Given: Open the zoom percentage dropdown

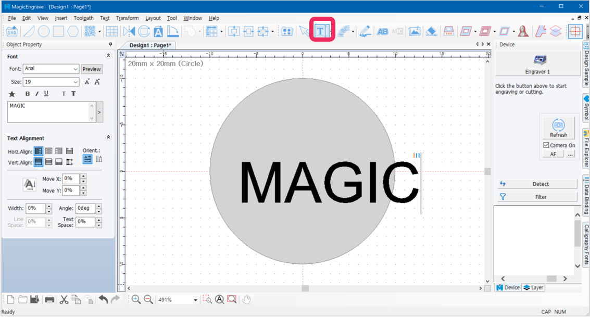Looking at the screenshot, I should coord(195,300).
